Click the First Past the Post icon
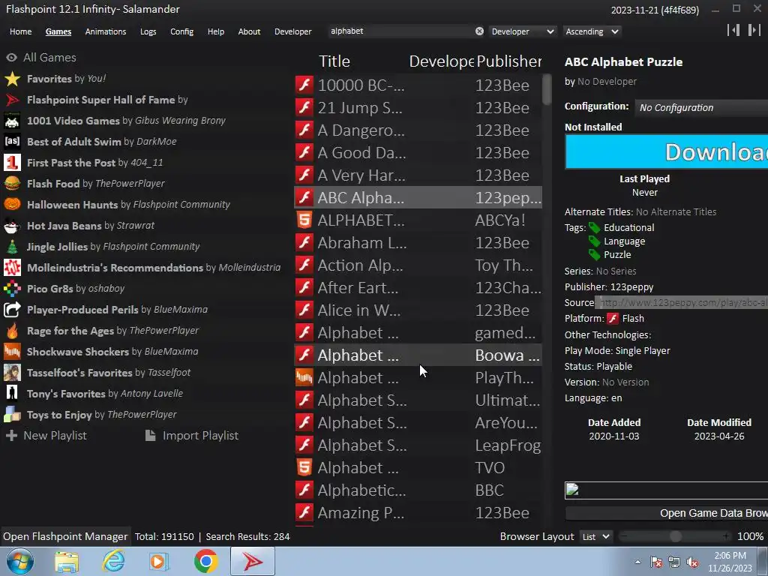The height and width of the screenshot is (576, 768). (12, 163)
